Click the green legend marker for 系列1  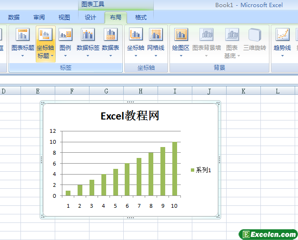coord(192,170)
